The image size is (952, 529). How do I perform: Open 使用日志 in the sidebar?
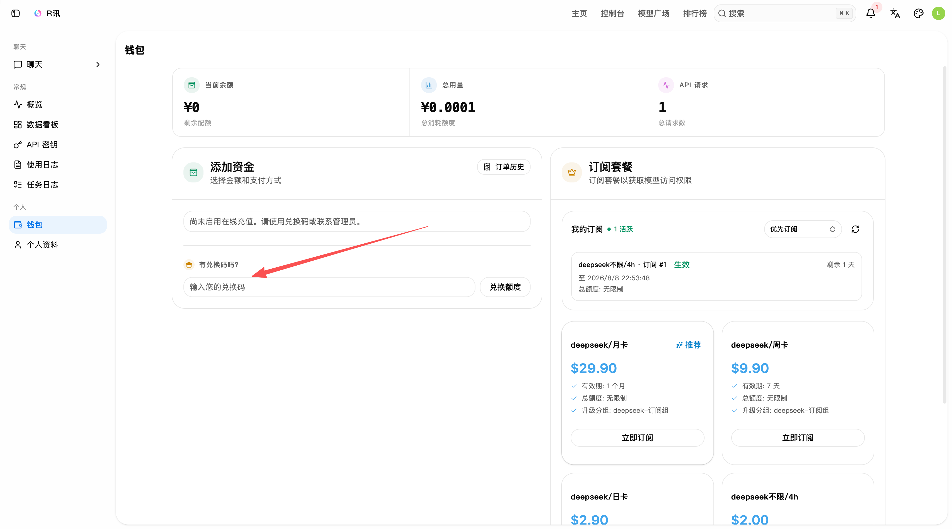pyautogui.click(x=58, y=165)
